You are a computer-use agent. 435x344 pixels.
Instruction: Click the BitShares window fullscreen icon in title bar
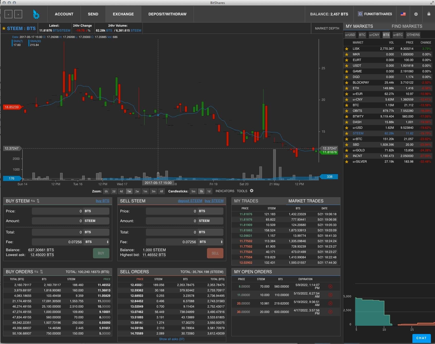coord(432,3)
